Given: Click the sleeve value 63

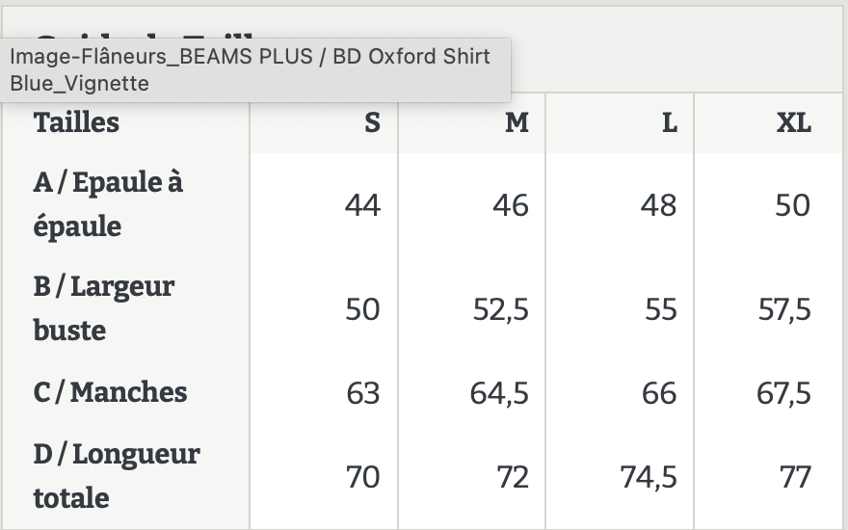Looking at the screenshot, I should (x=363, y=393).
